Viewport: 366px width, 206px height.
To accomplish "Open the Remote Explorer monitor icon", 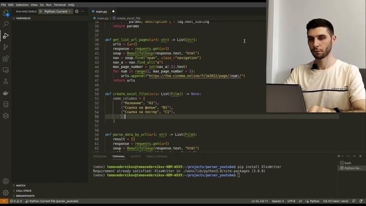I will click(x=6, y=70).
